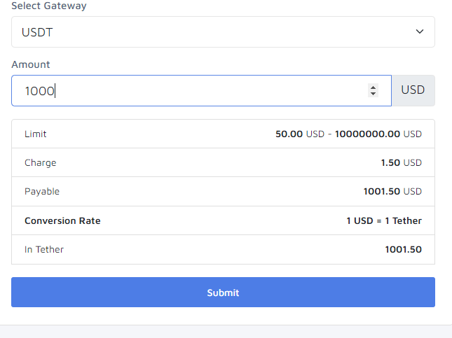
Task: Click the 50.00 USD minimum limit value
Action: pyautogui.click(x=300, y=134)
